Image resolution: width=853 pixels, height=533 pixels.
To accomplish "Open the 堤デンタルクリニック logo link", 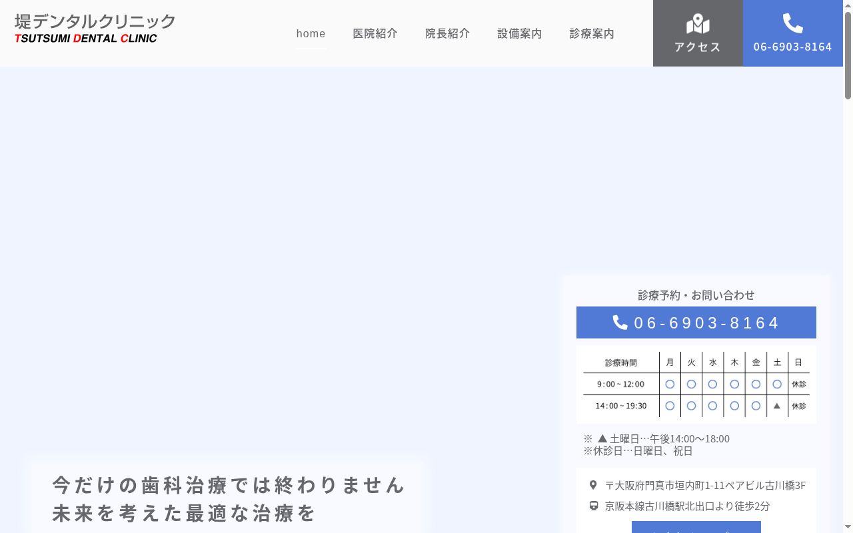I will [x=95, y=28].
